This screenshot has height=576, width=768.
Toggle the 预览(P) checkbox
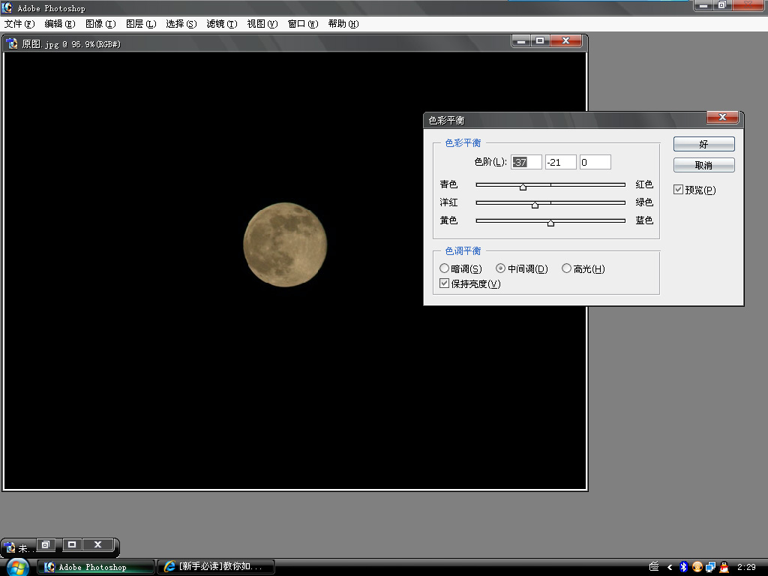678,190
